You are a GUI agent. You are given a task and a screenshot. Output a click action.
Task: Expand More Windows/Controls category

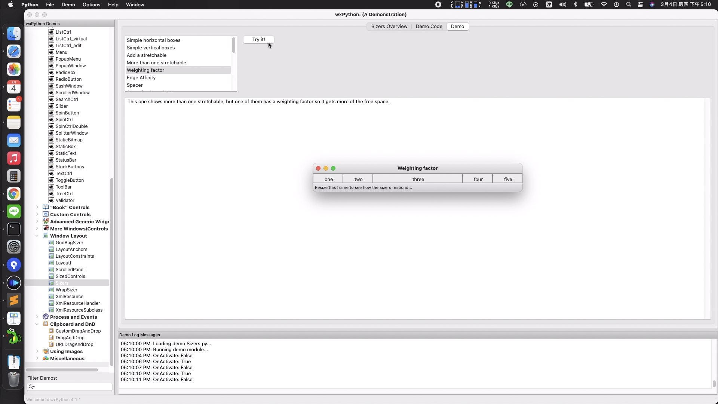coord(37,229)
